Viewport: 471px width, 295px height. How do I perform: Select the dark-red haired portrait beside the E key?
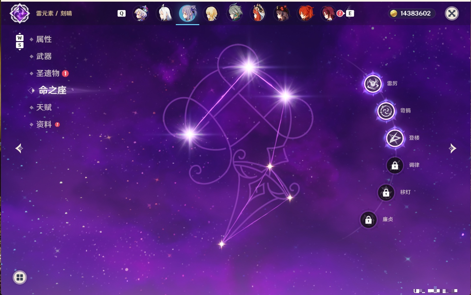coord(328,13)
